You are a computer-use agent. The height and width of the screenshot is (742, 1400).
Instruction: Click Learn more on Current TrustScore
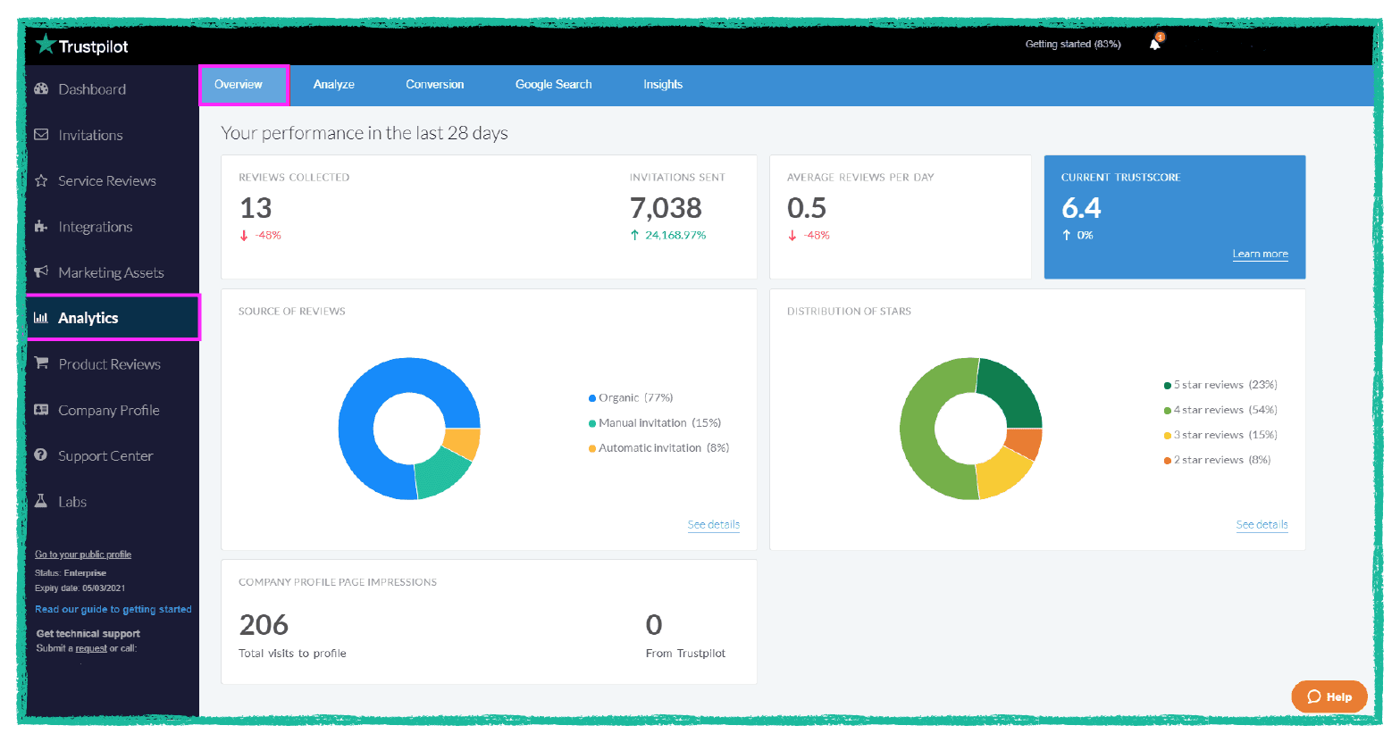[1260, 254]
